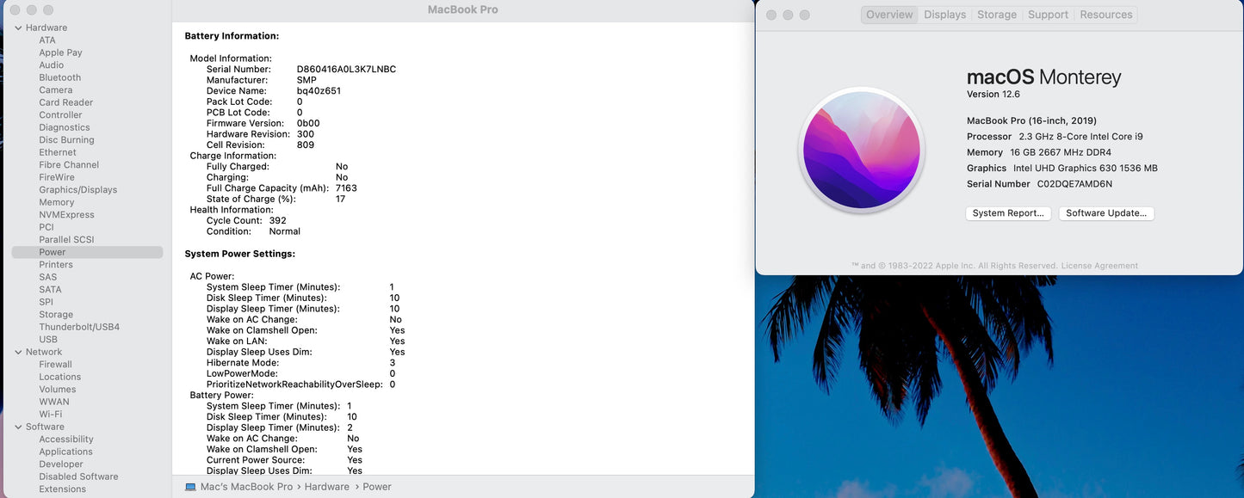Collapse the Hardware section in sidebar
Image resolution: width=1244 pixels, height=498 pixels.
click(19, 28)
